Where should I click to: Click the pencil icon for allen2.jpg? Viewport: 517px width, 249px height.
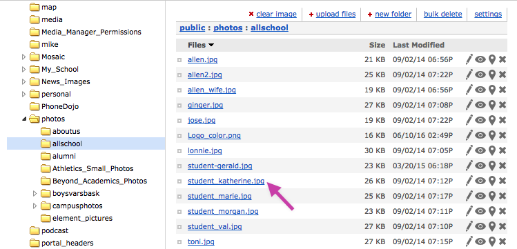(x=469, y=74)
